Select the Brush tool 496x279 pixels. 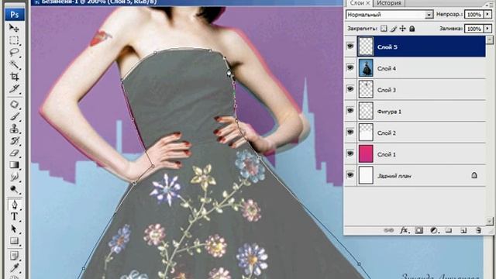point(14,116)
